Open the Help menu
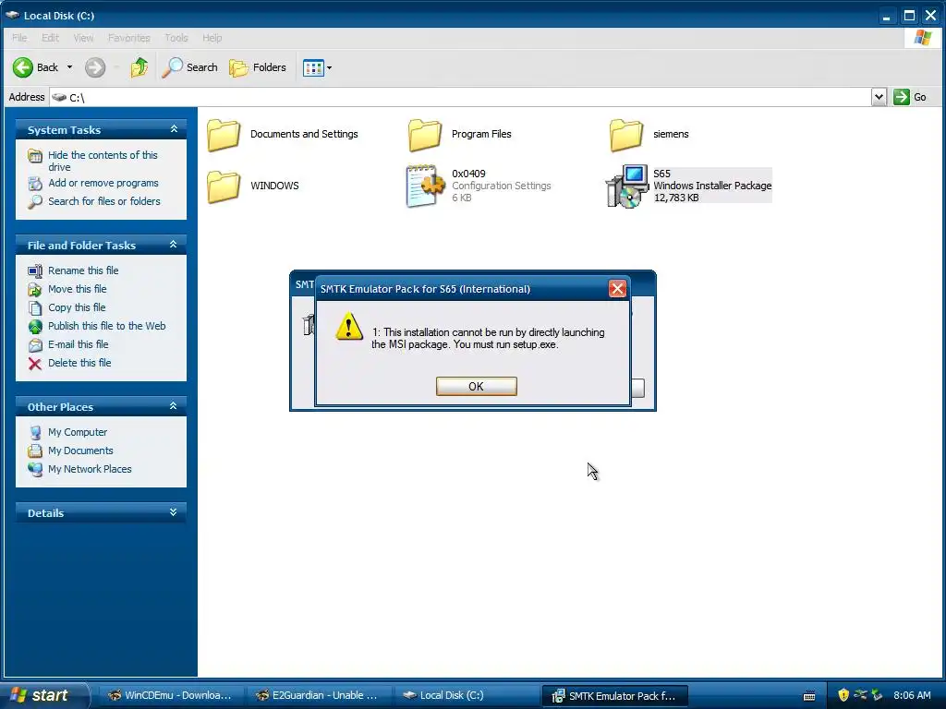Viewport: 946px width, 709px height. pyautogui.click(x=212, y=38)
